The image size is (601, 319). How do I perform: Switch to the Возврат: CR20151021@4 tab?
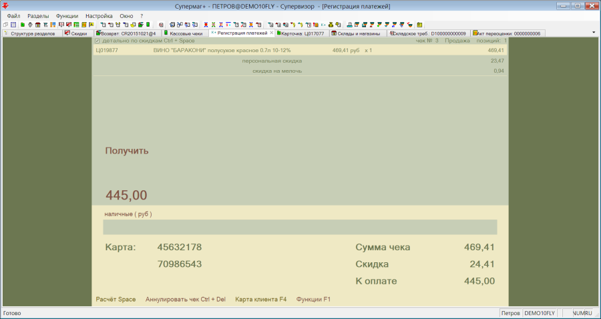click(x=128, y=33)
